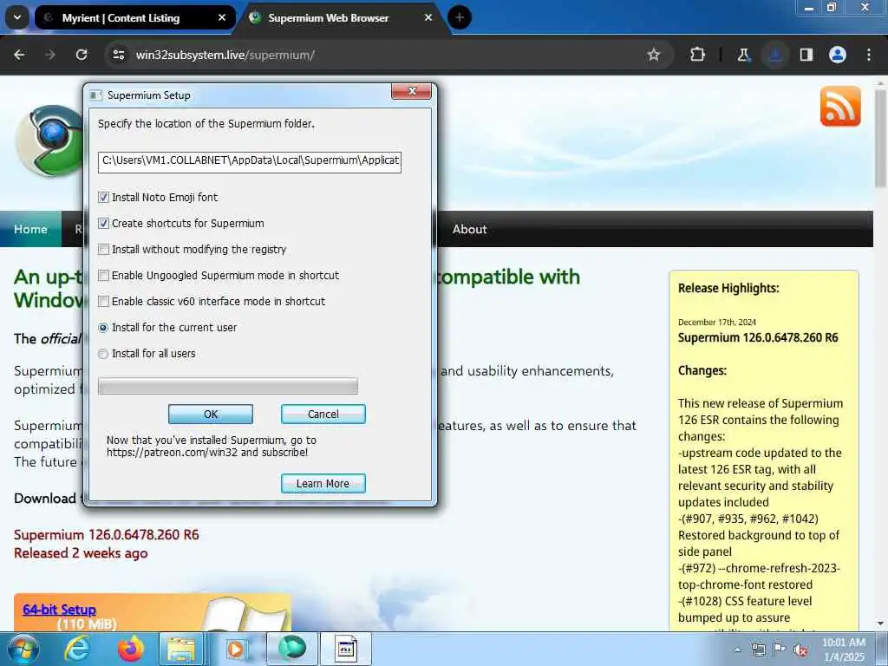Screen dimensions: 888x666
Task: Enable Ungoogled Supermium mode in shortcut
Action: point(103,275)
